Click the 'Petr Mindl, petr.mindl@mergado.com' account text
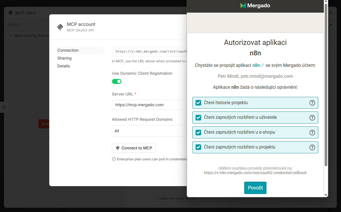Image resolution: width=341 pixels, height=212 pixels. pos(255,76)
